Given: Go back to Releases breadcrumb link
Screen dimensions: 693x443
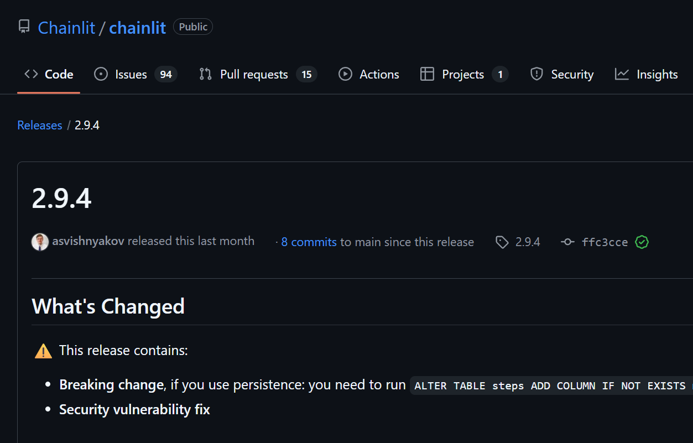Looking at the screenshot, I should tap(40, 126).
